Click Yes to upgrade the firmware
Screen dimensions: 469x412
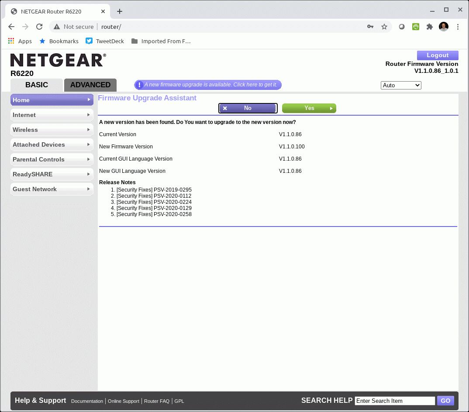coord(309,108)
